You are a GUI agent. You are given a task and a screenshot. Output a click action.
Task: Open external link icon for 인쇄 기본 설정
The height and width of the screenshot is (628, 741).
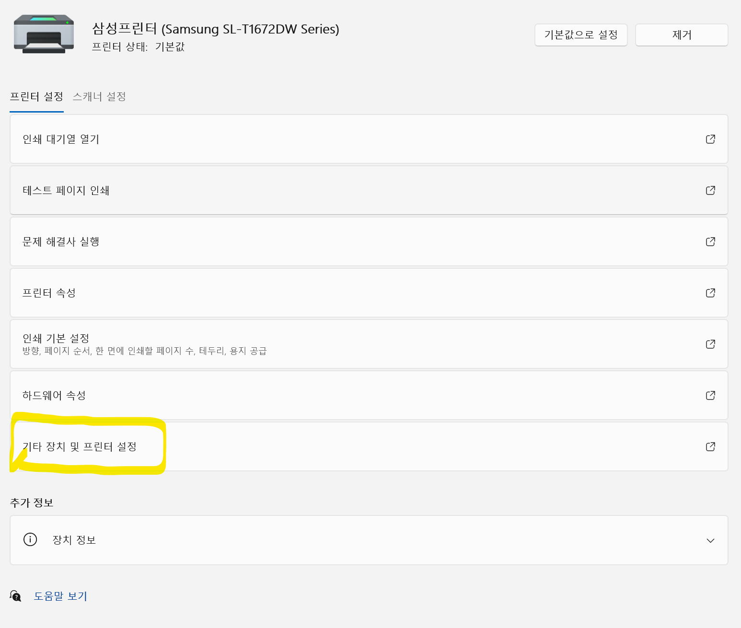711,344
